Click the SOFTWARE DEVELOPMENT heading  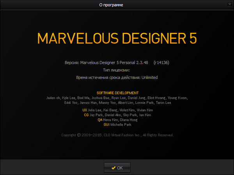tap(118, 93)
